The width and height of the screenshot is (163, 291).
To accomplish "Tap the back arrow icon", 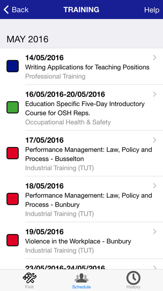I will (6, 10).
